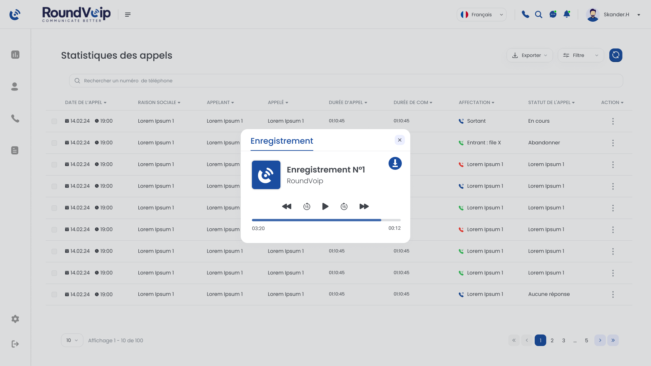Sort by RAISON SOCIALE column

[x=159, y=102]
